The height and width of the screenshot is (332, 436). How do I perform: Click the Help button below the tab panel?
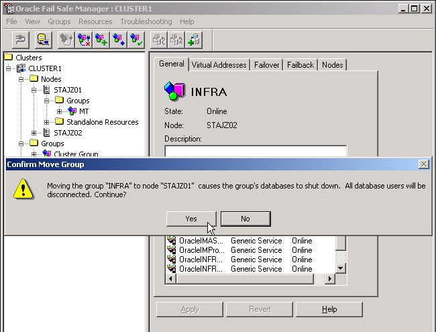[329, 309]
